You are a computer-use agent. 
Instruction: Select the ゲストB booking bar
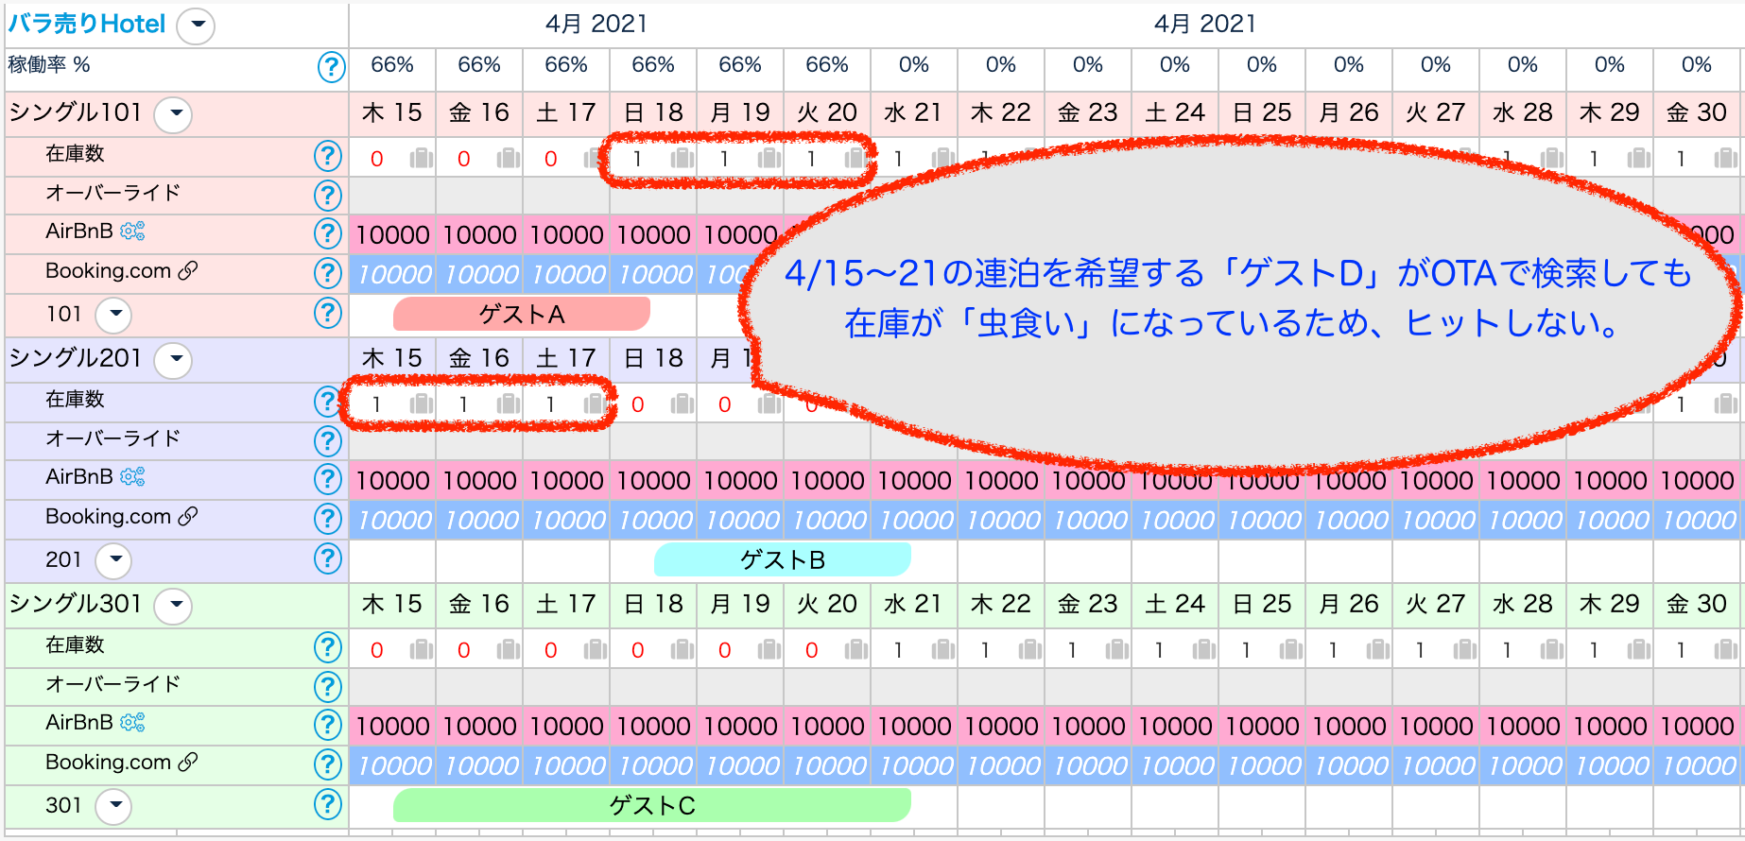point(782,560)
